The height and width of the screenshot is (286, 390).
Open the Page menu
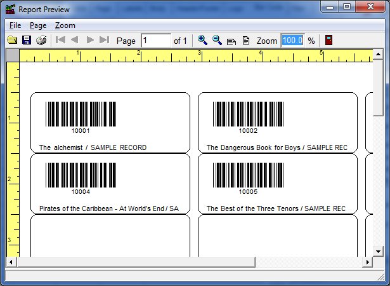click(x=38, y=25)
